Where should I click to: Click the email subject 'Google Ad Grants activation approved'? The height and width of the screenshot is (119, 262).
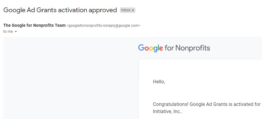tap(60, 10)
